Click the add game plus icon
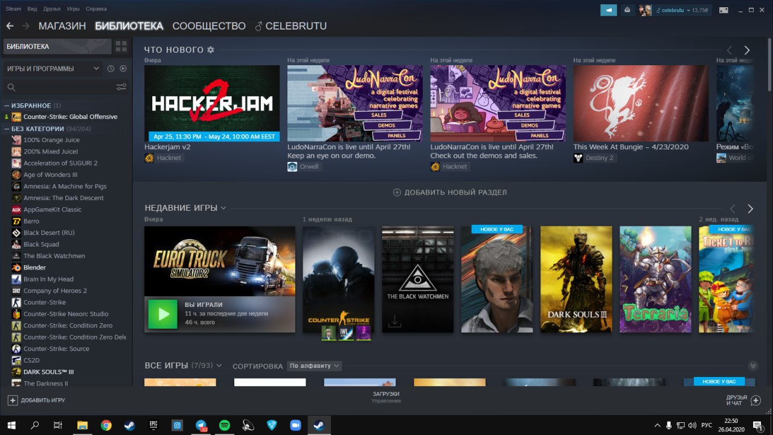The image size is (773, 435). (12, 400)
